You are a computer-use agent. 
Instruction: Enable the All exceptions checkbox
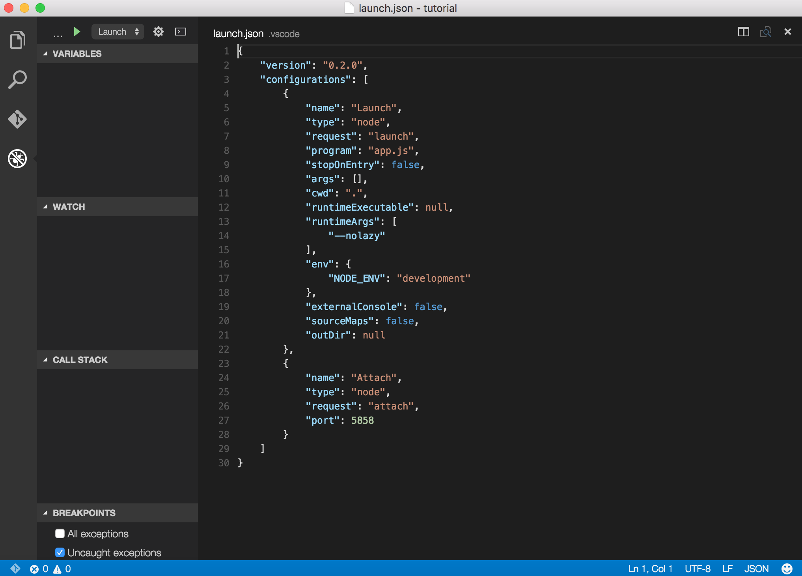tap(60, 533)
